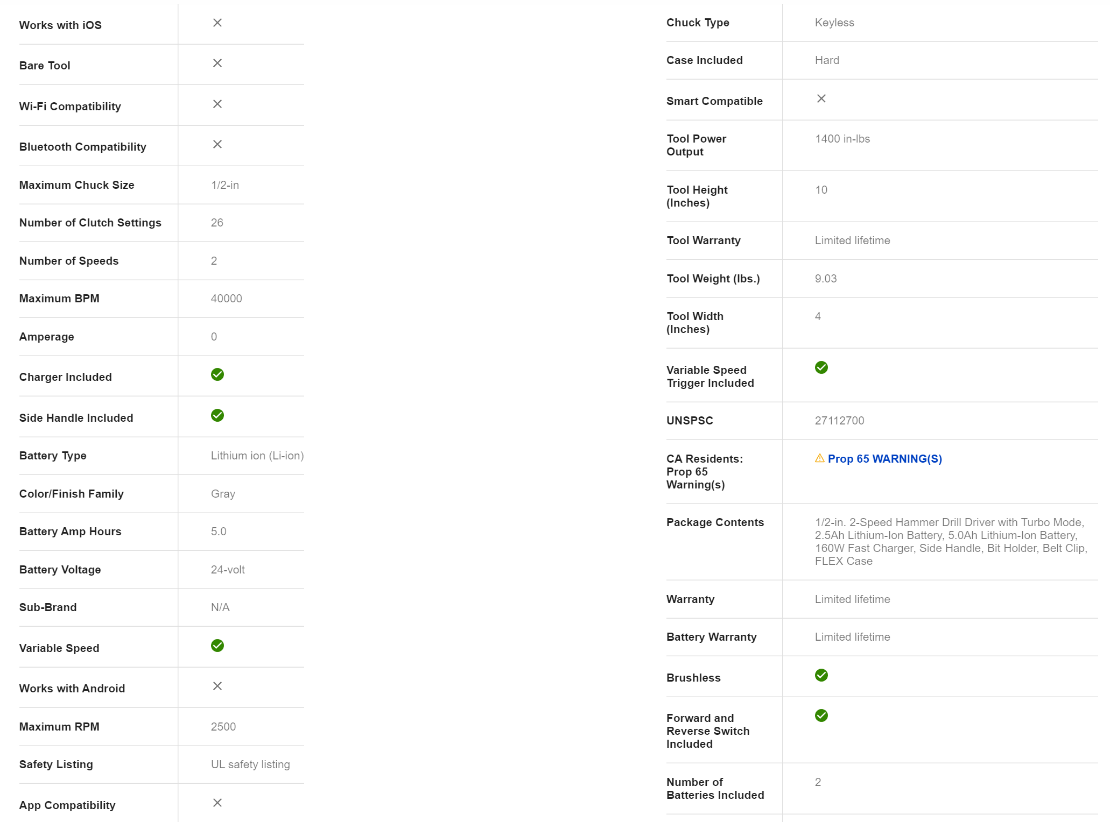Click the Maximum BPM value 40000
Image resolution: width=1110 pixels, height=822 pixels.
click(227, 299)
